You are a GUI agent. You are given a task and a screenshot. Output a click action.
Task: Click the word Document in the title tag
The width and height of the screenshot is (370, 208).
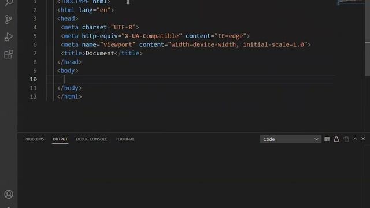pos(99,53)
